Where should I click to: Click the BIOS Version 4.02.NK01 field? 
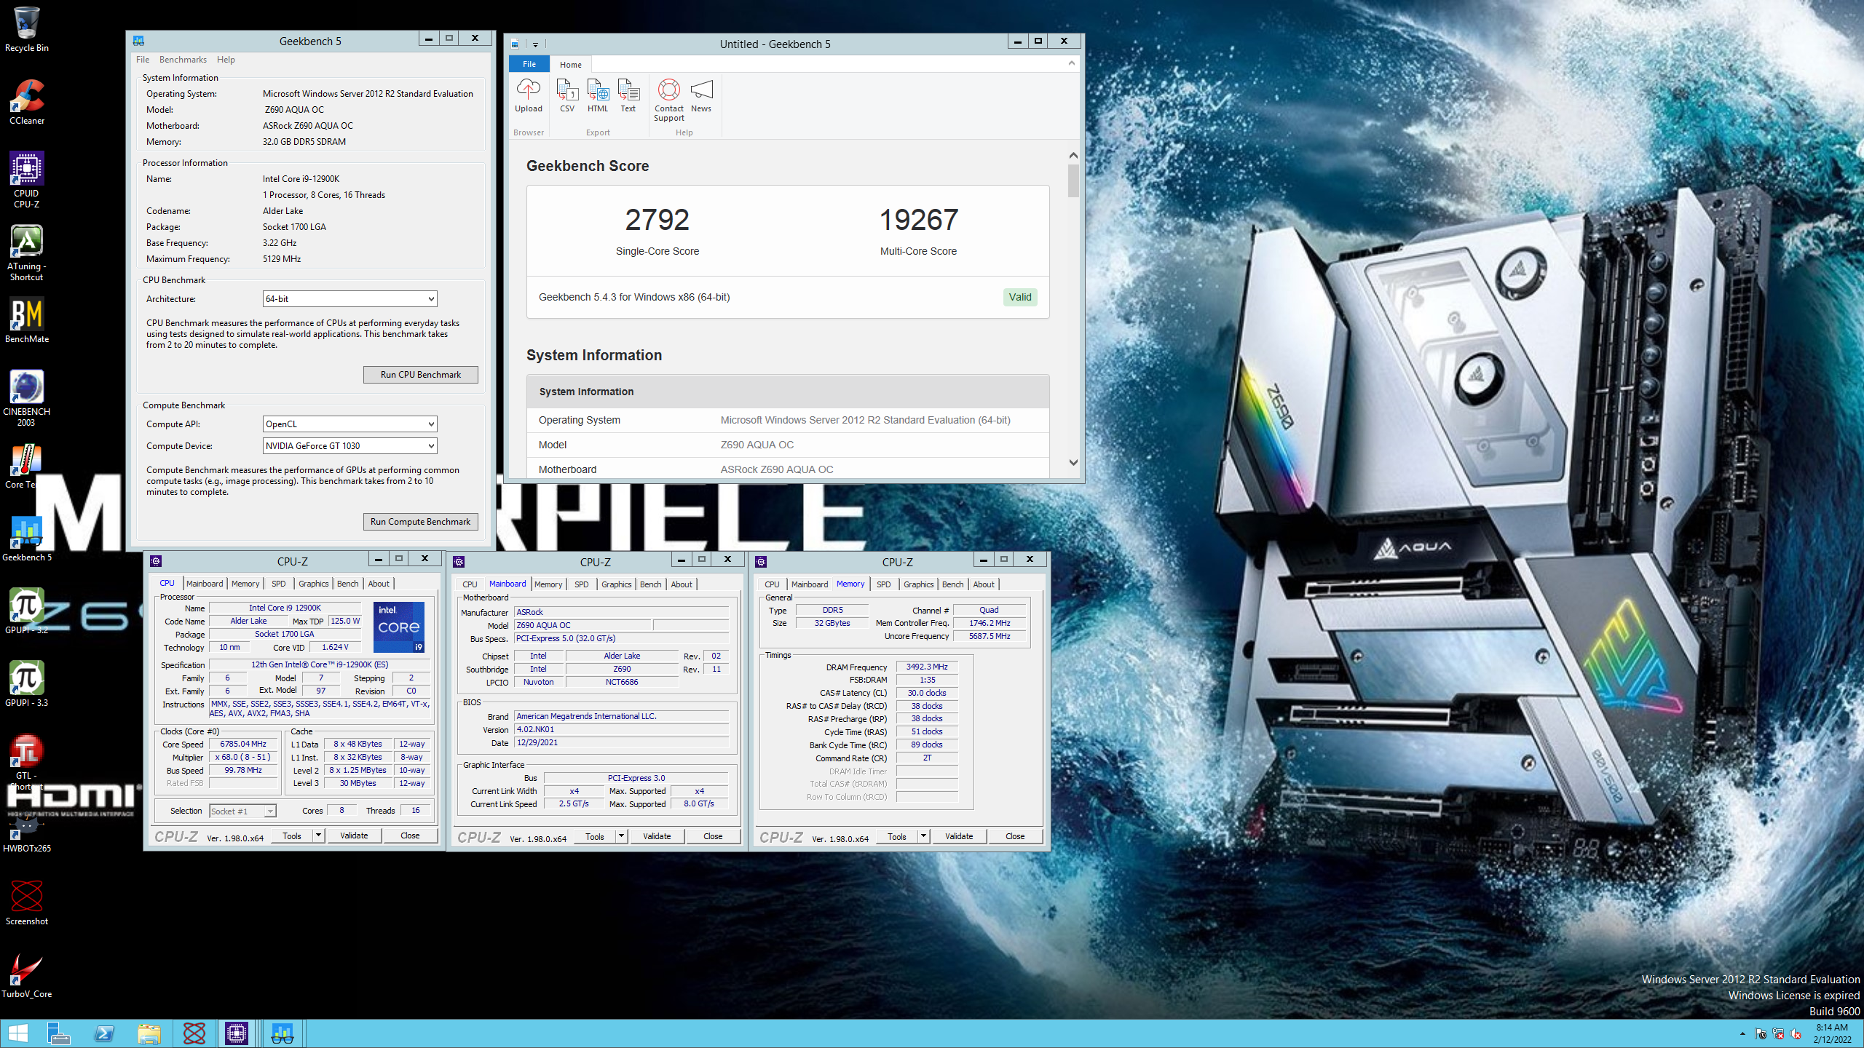(x=621, y=729)
